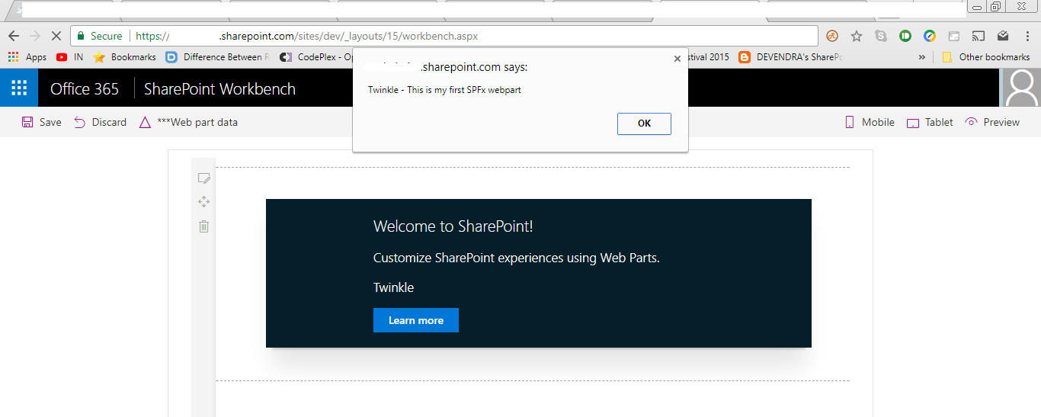The width and height of the screenshot is (1041, 417).
Task: Click the Learn more button
Action: click(x=416, y=320)
